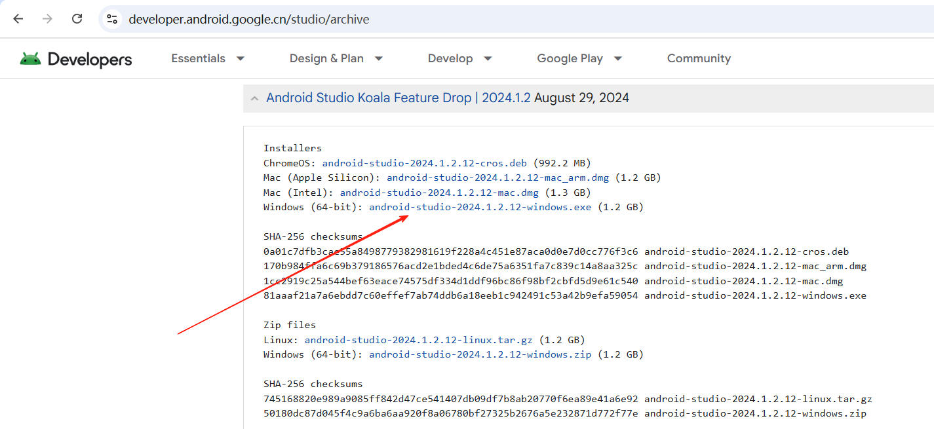Click the checksum starting with 0a01c7dfb3

pos(451,252)
